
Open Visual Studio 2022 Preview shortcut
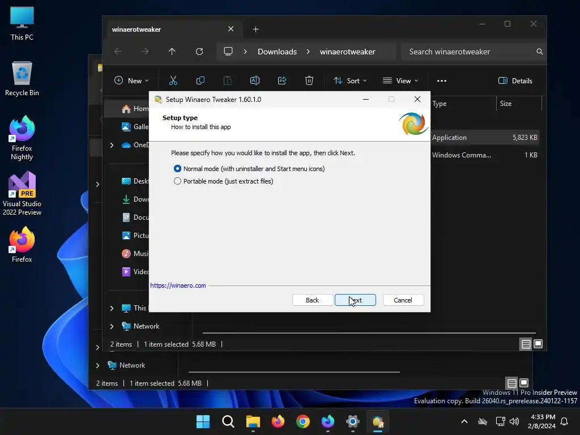(x=22, y=194)
